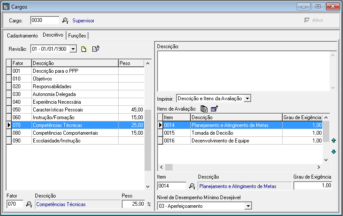Minimize the Cargos window
The image size is (343, 216).
304,6
